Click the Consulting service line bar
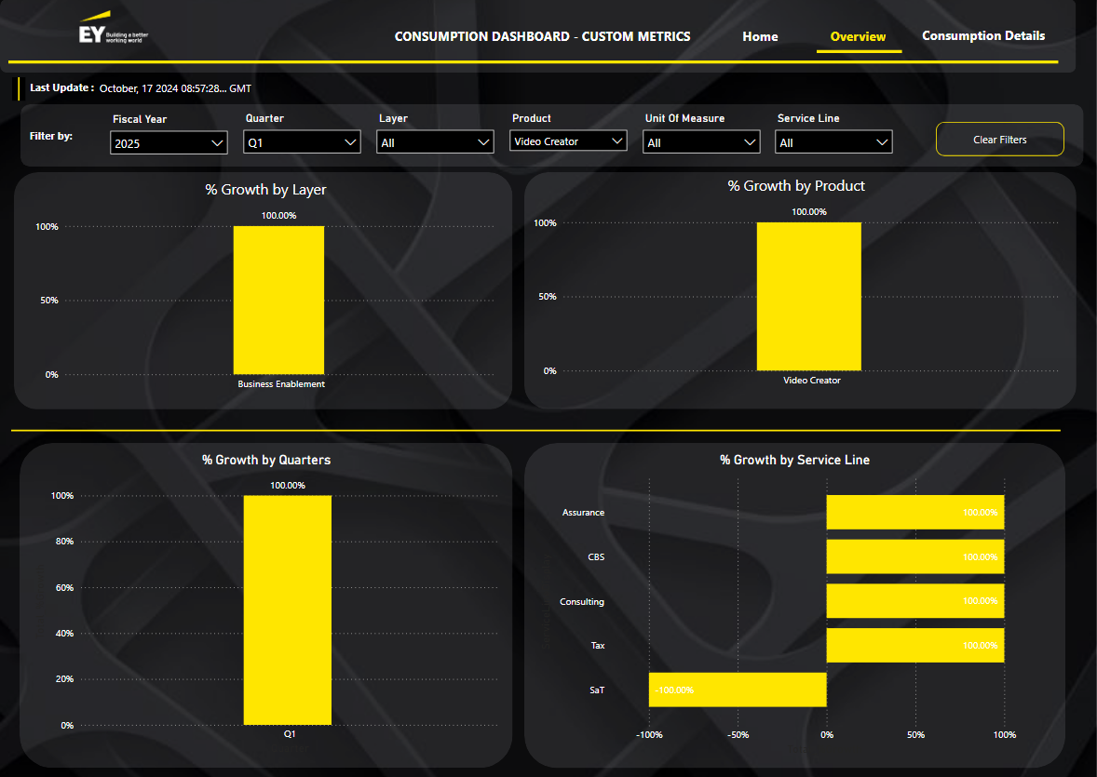This screenshot has width=1097, height=777. pyautogui.click(x=914, y=601)
